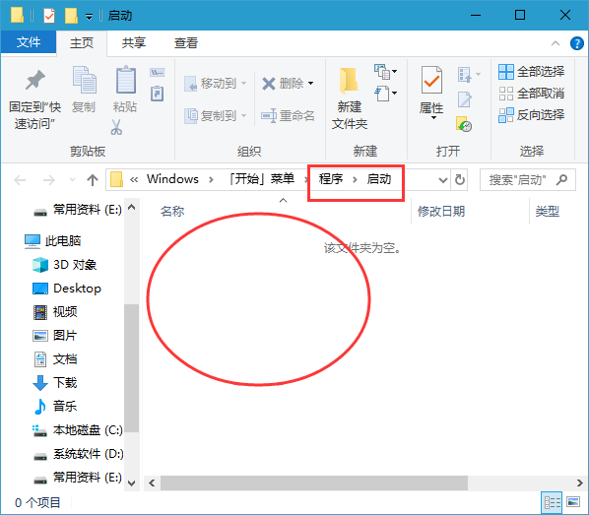Switch to details view icon in status bar
Viewport: 589px width, 515px height.
[553, 502]
